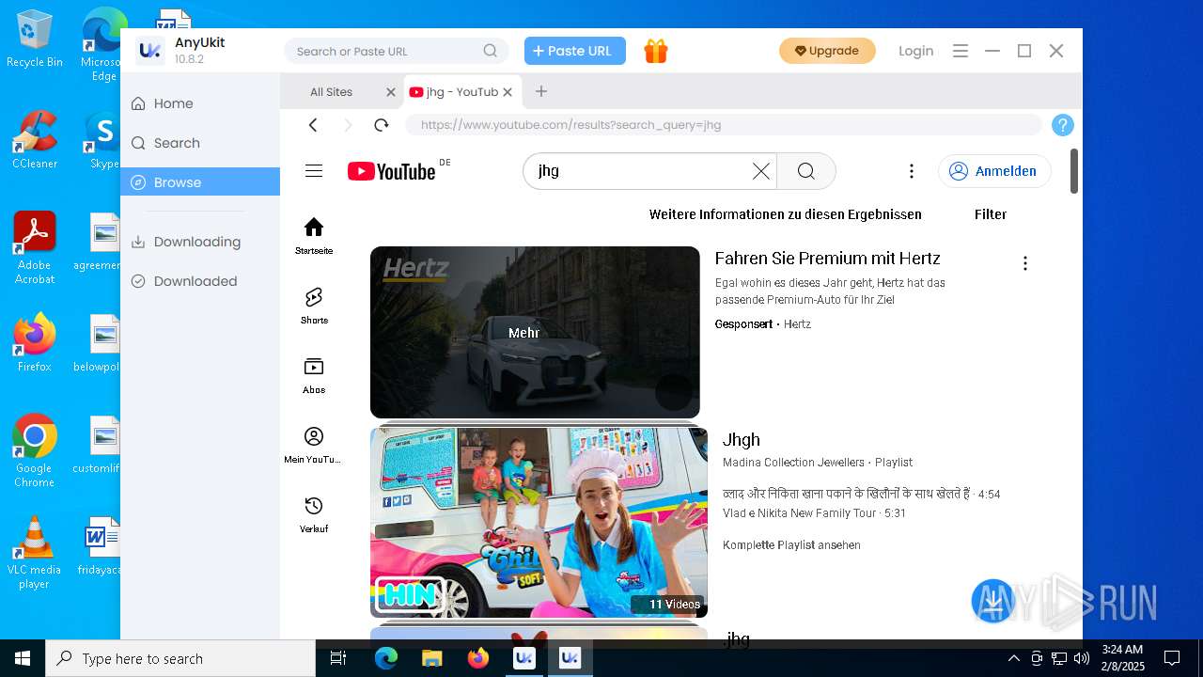Go to Search in AnyUkit sidebar

200,143
